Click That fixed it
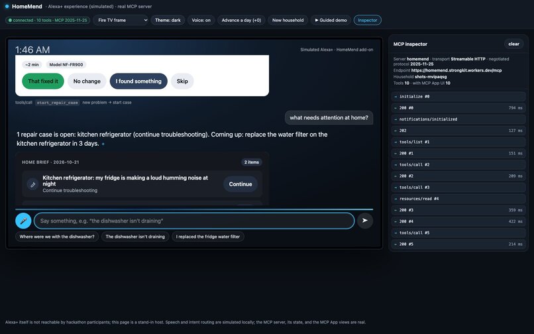This screenshot has width=534, height=334. tap(43, 81)
